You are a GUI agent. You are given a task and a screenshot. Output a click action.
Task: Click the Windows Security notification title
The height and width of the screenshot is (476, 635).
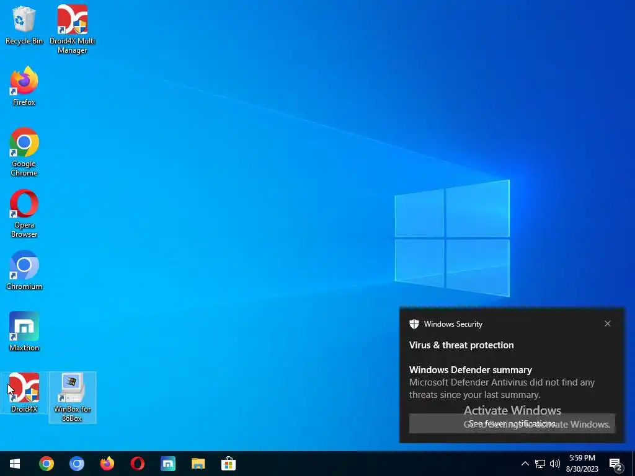(453, 324)
